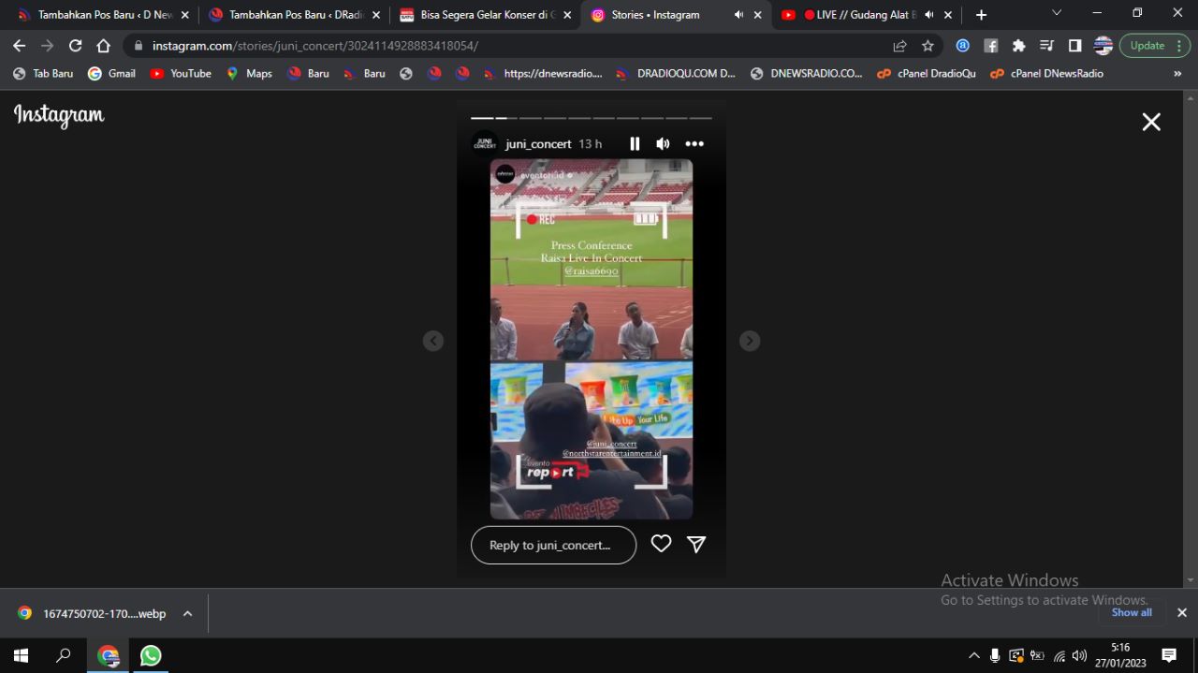The image size is (1198, 673).
Task: Reload the Instagram page
Action: pos(76,45)
